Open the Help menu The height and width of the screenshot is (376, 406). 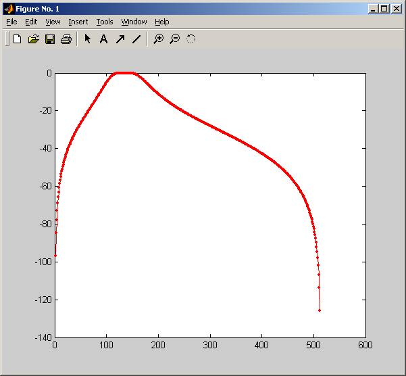click(162, 22)
